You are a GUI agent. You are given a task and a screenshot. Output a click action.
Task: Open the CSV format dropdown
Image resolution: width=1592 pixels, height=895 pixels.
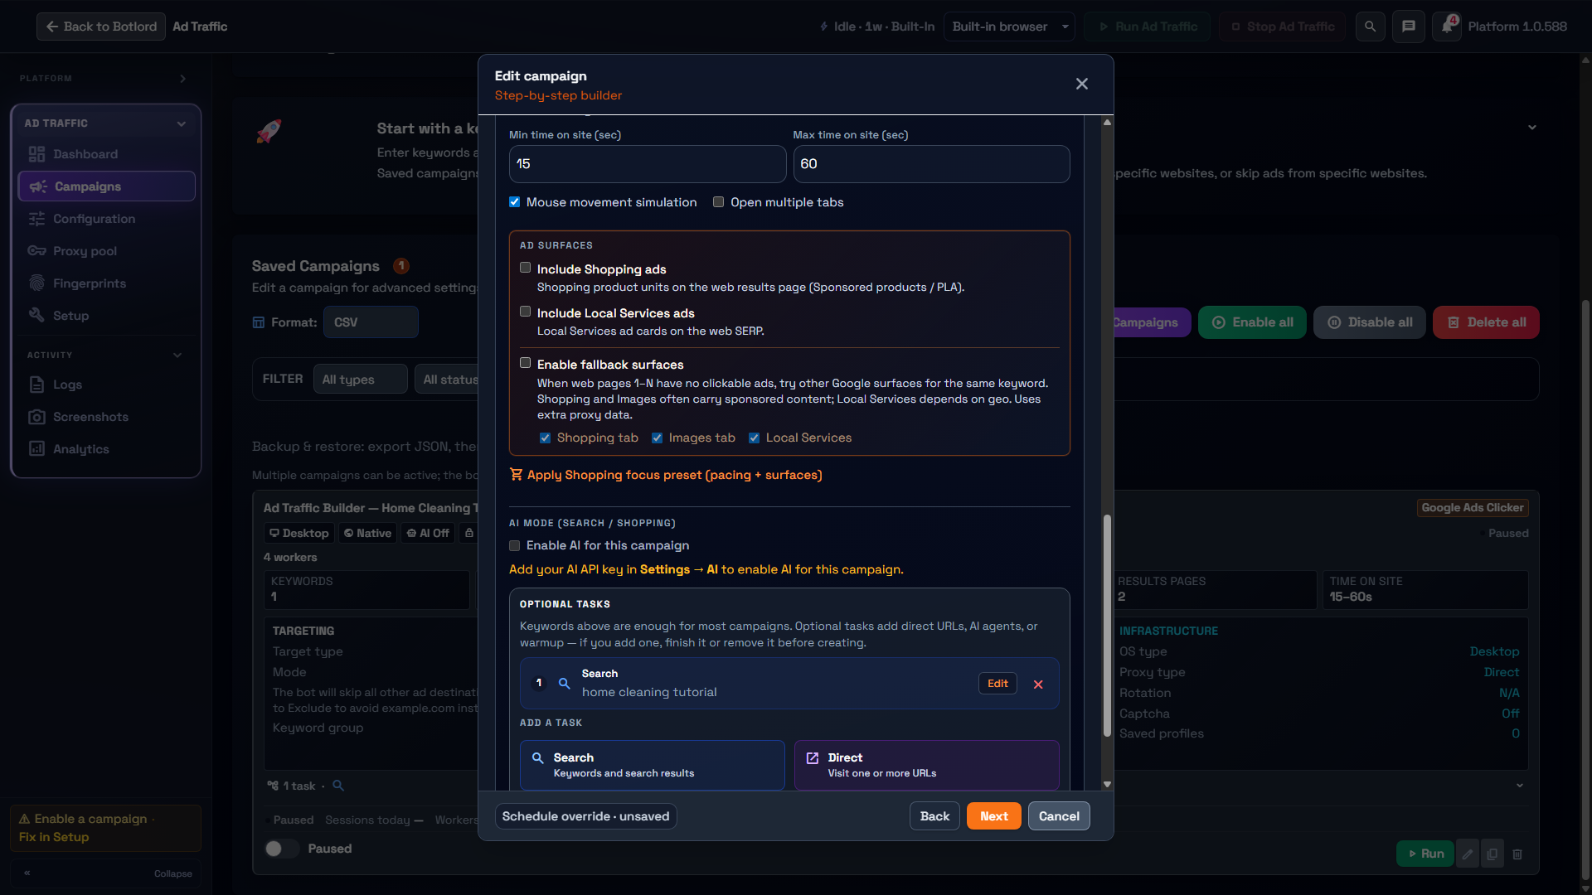[x=371, y=322]
